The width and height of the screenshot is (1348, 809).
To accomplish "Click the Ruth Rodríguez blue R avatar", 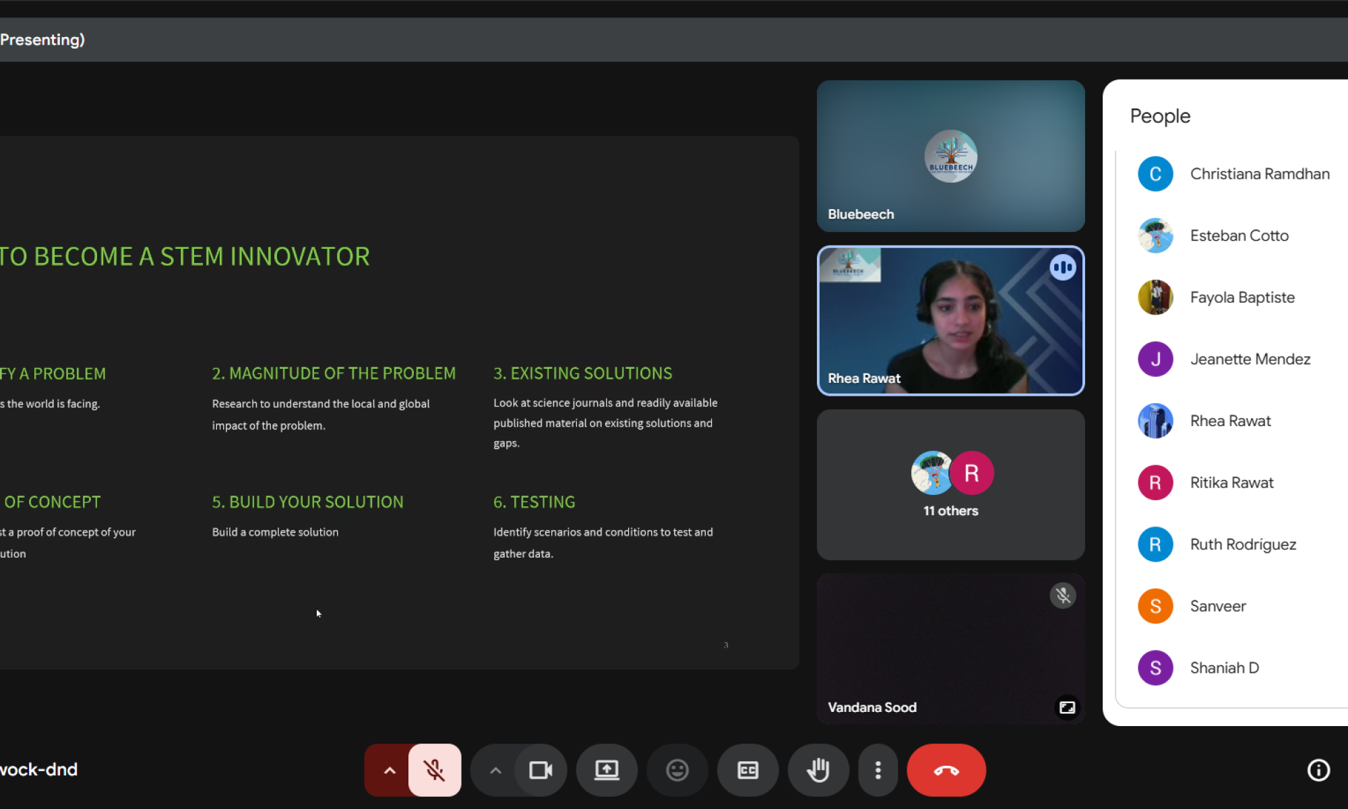I will 1155,545.
